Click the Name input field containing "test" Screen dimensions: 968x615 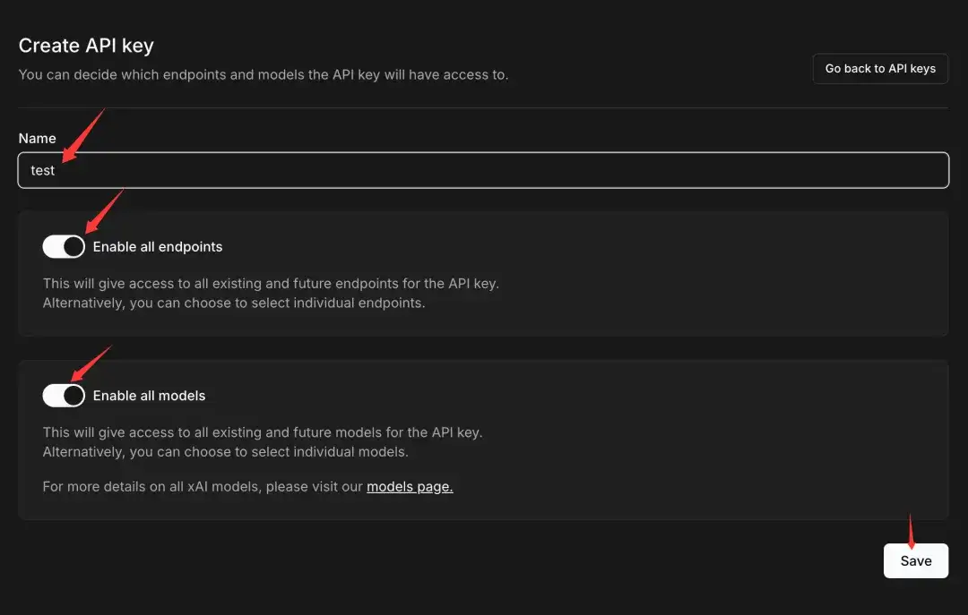pos(484,170)
